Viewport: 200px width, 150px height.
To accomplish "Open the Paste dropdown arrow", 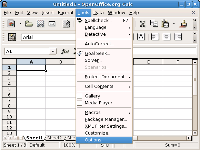I will click(x=174, y=23).
